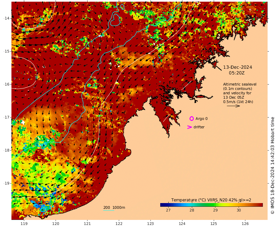Click the longitude label 126

click(x=245, y=224)
